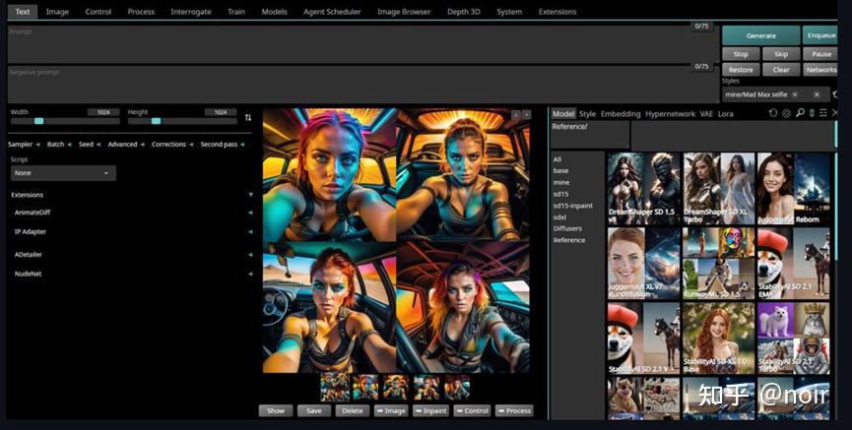Expand the NudeNet extension
The width and height of the screenshot is (852, 430).
click(x=132, y=274)
